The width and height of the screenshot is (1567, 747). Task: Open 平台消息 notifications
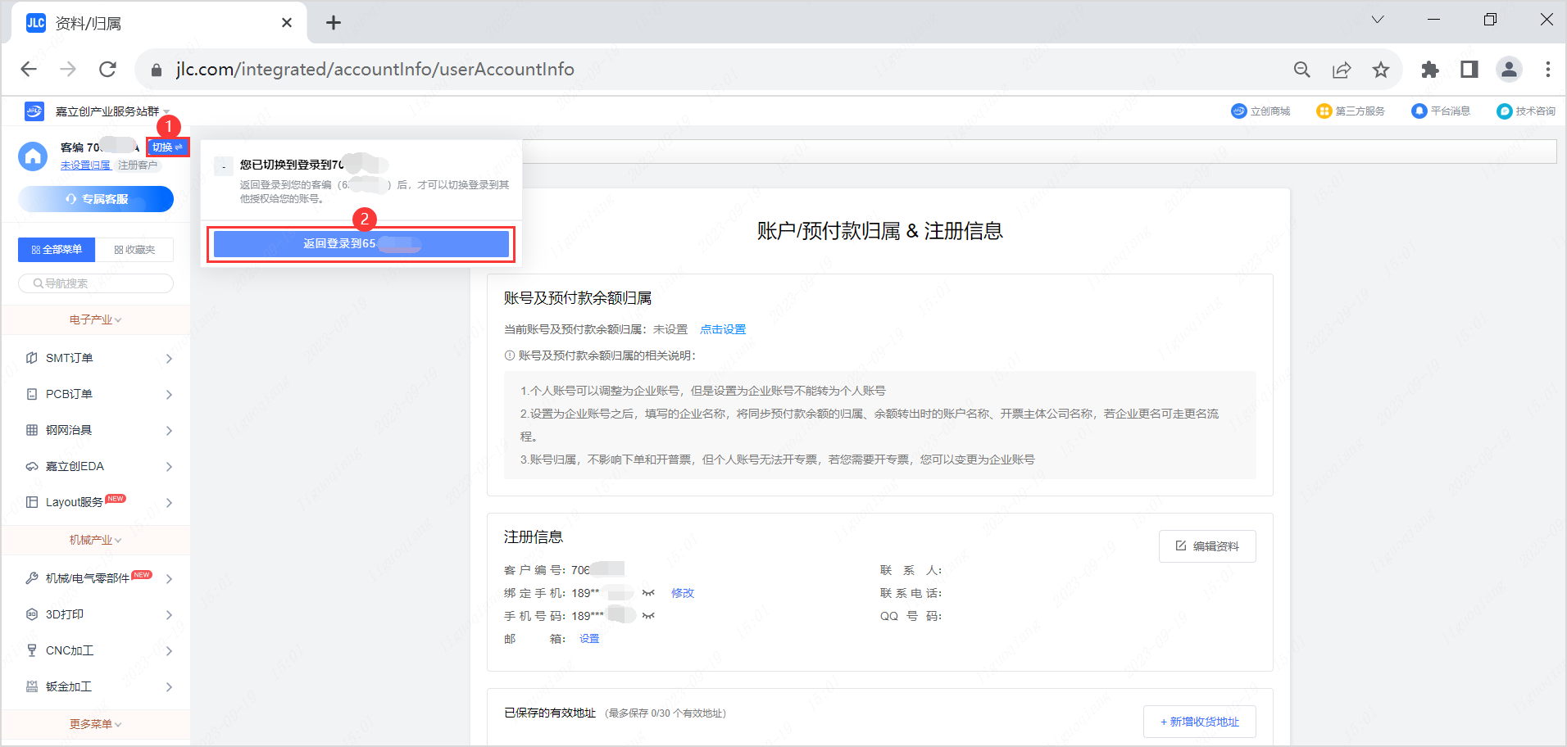point(1441,111)
